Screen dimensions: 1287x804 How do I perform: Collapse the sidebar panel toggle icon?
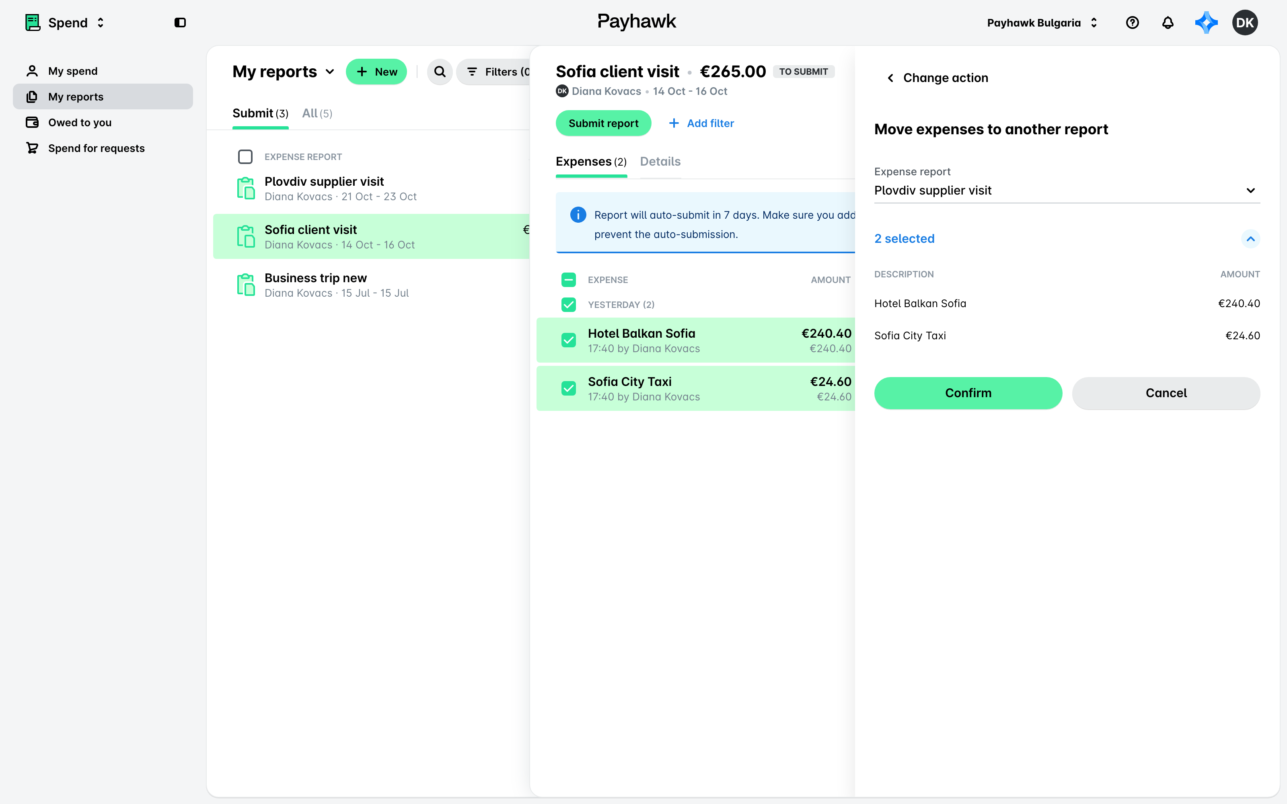pyautogui.click(x=180, y=23)
